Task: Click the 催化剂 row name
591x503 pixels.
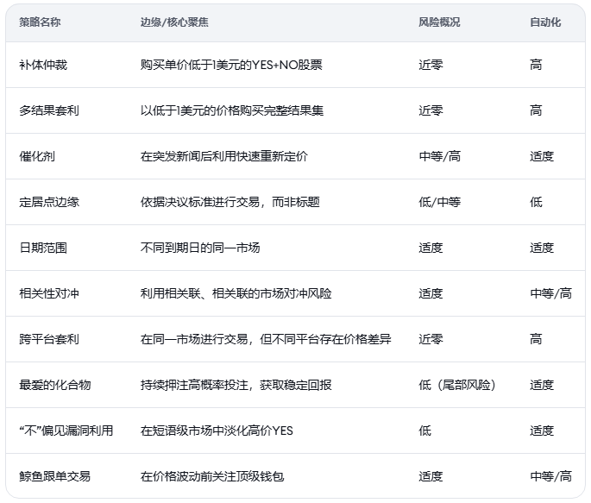Action: 37,156
